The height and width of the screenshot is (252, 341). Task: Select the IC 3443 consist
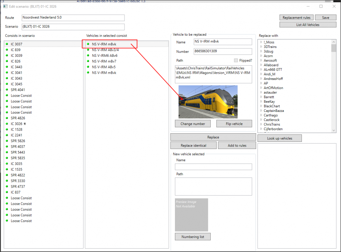pos(16,67)
